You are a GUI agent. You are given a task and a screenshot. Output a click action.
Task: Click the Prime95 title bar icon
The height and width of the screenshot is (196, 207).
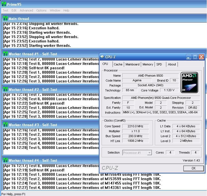click(4, 4)
